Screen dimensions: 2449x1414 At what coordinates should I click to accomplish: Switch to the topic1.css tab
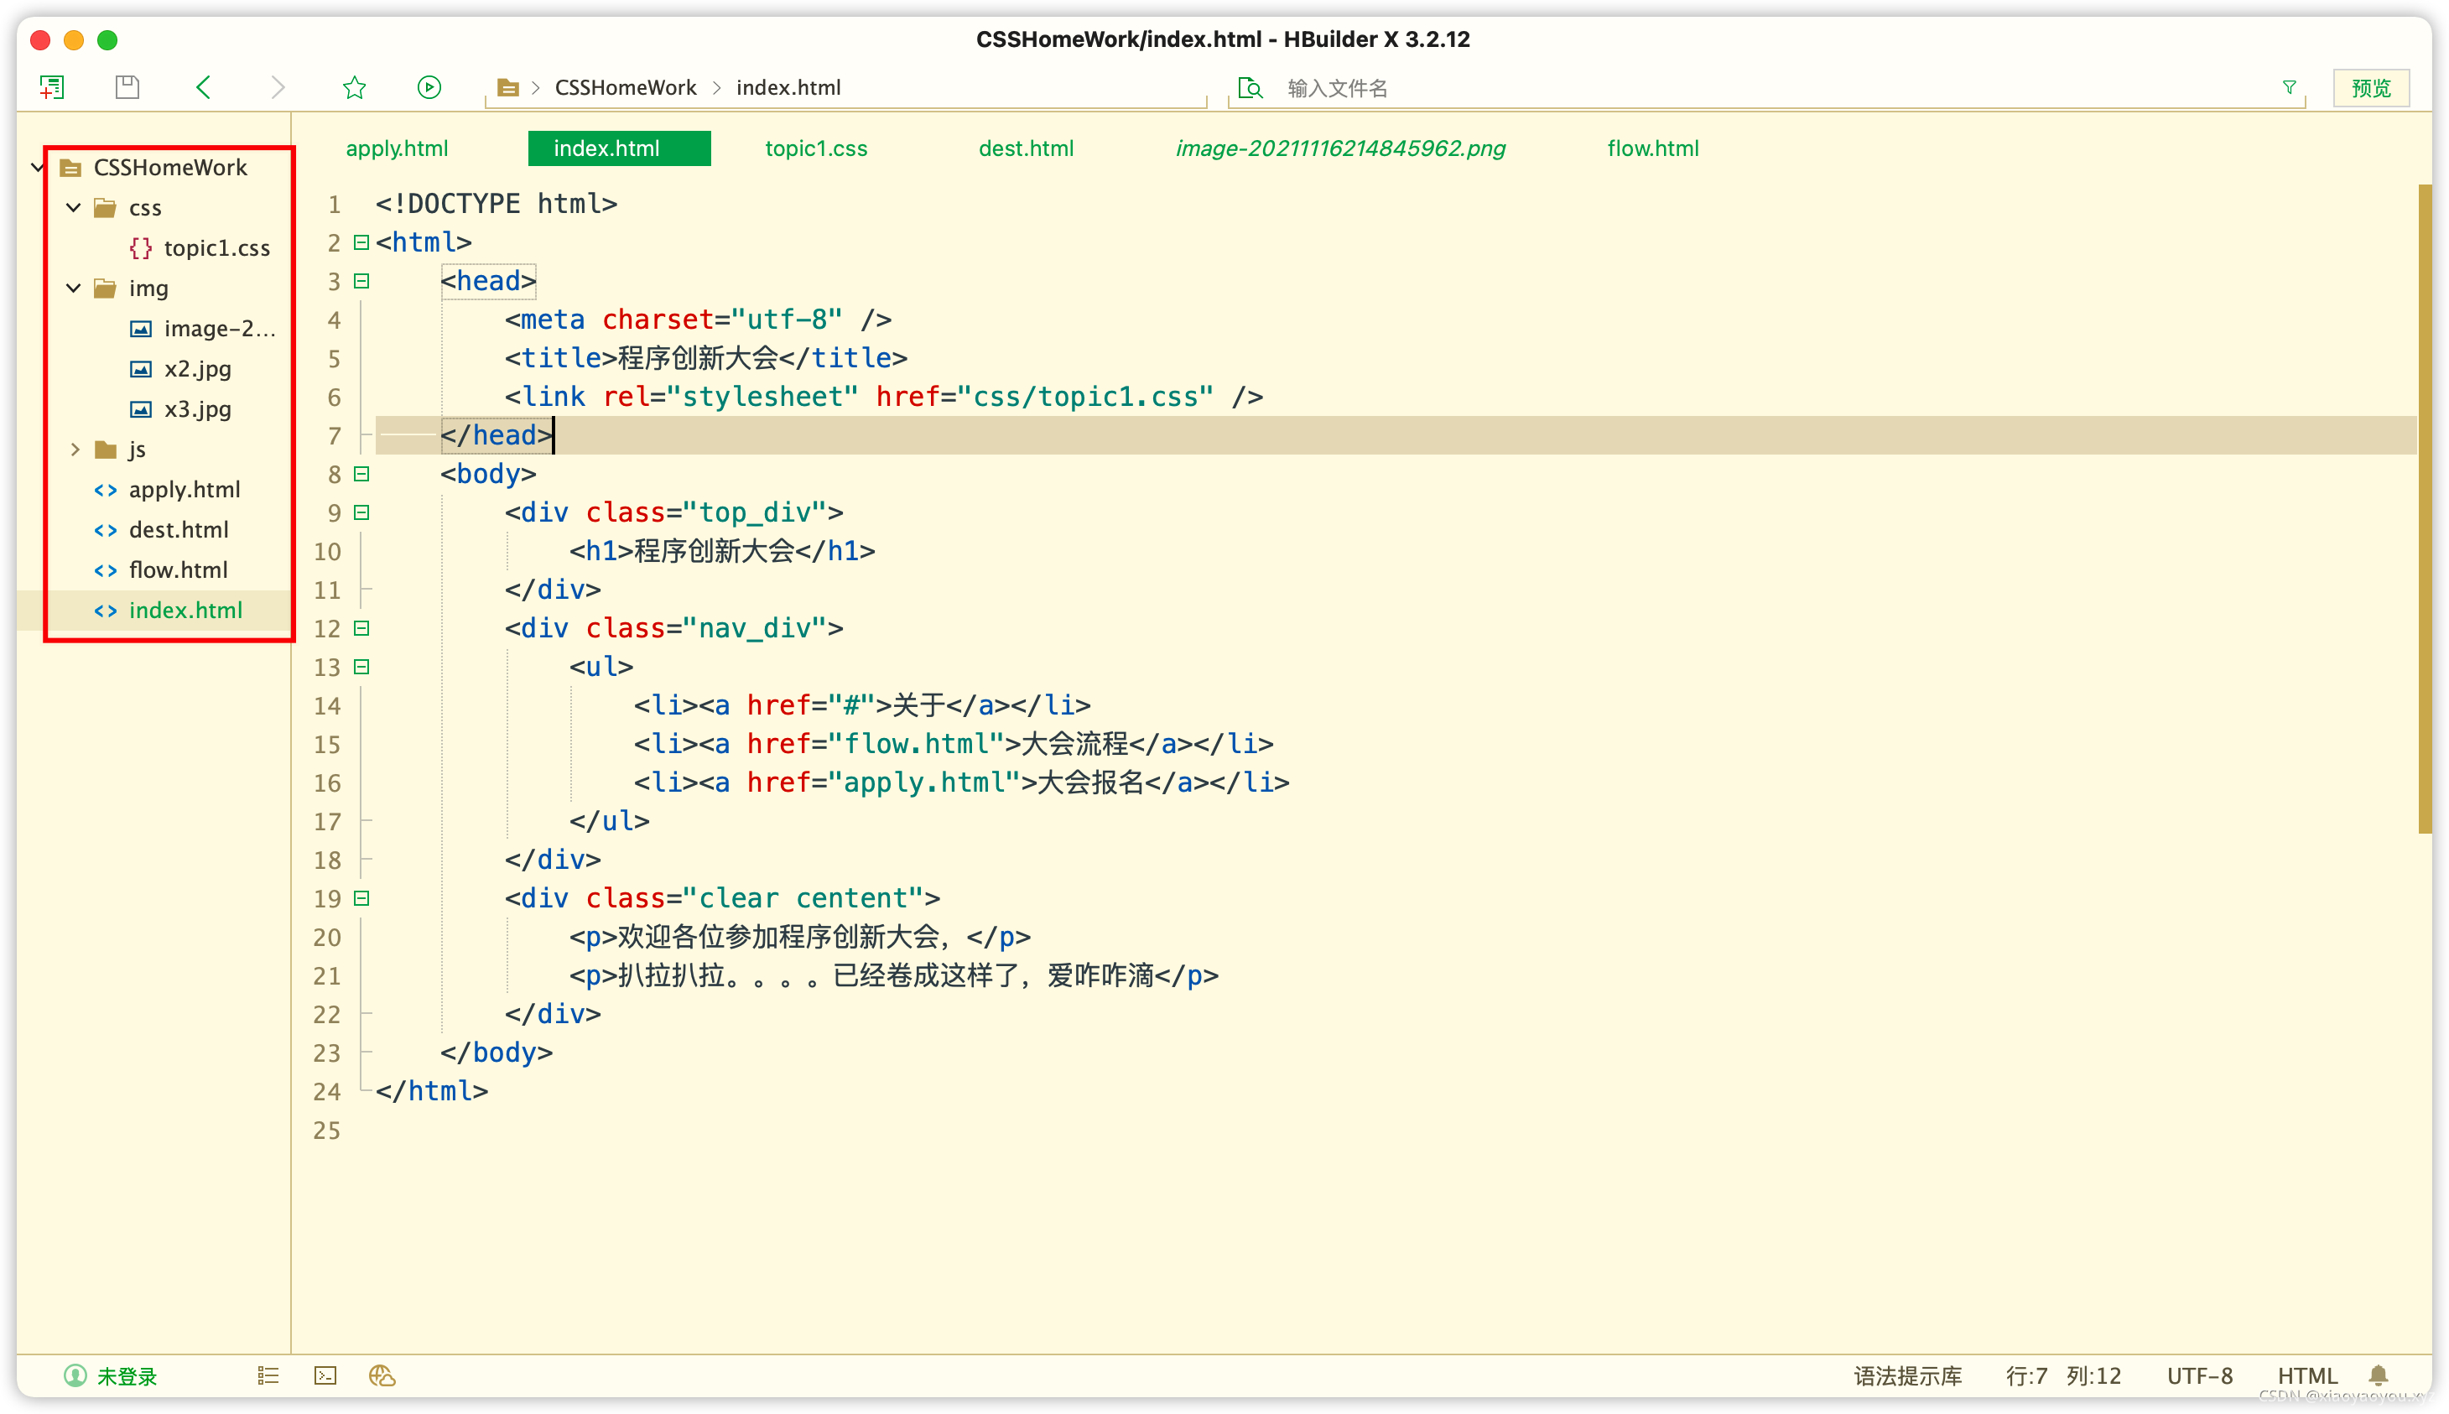click(x=816, y=148)
